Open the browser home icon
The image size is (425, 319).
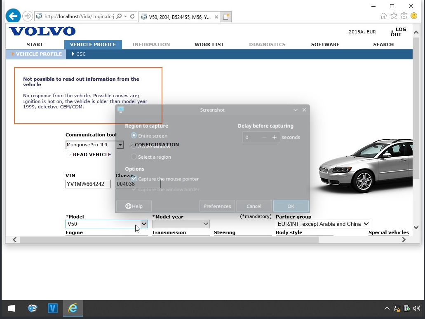coord(384,16)
